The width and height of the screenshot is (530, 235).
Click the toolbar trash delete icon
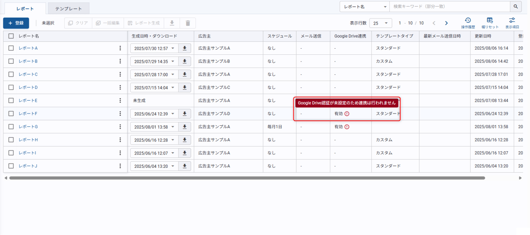[188, 23]
